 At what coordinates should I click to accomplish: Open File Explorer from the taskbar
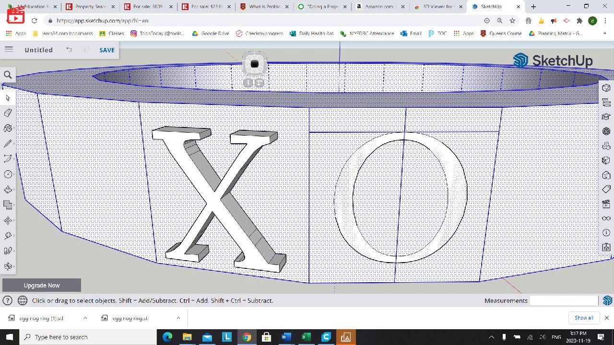(x=187, y=337)
